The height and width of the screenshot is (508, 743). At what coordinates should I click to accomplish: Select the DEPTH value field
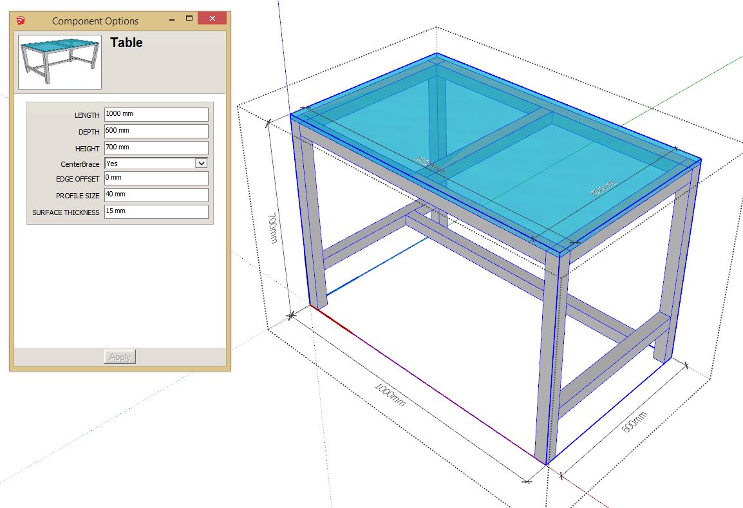tap(156, 131)
